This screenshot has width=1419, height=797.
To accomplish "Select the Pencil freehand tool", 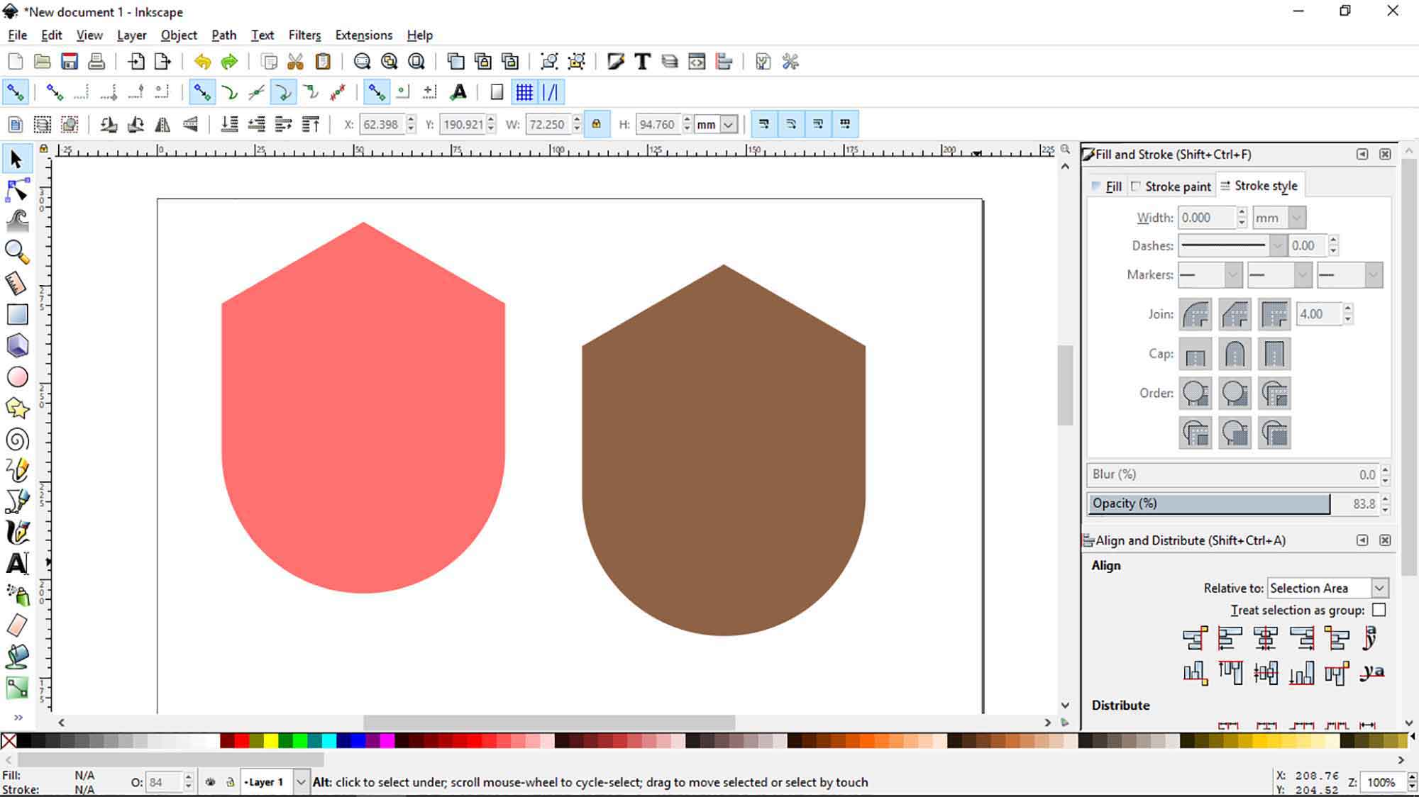I will coord(17,469).
